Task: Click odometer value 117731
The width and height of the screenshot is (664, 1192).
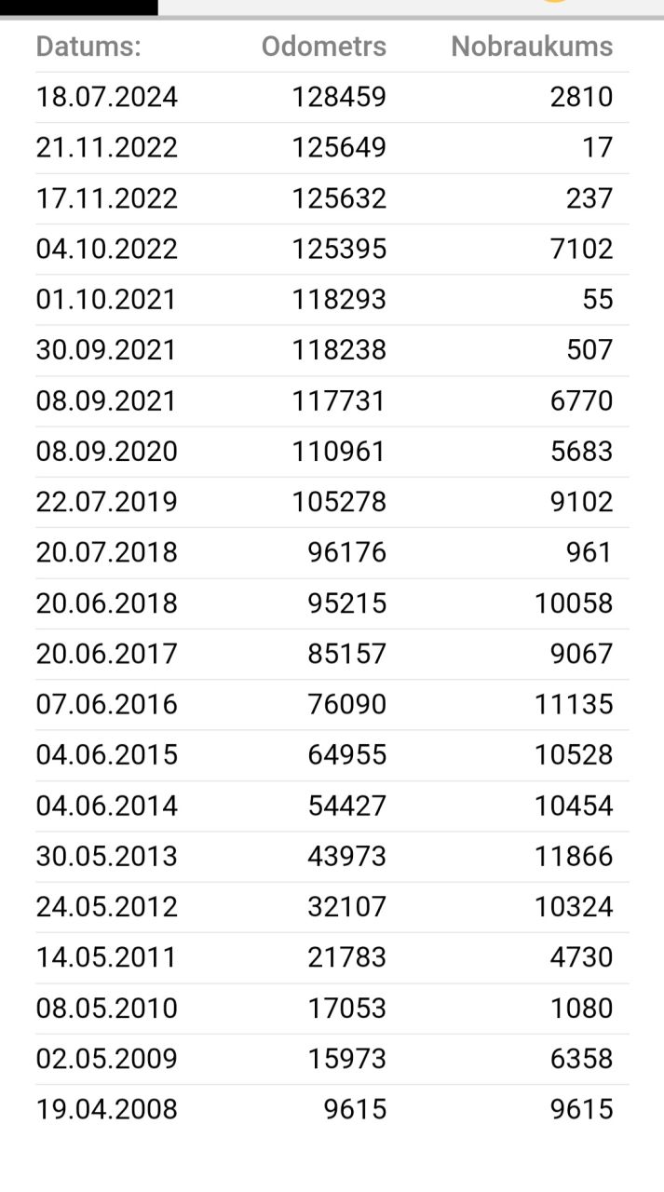Action: click(339, 400)
